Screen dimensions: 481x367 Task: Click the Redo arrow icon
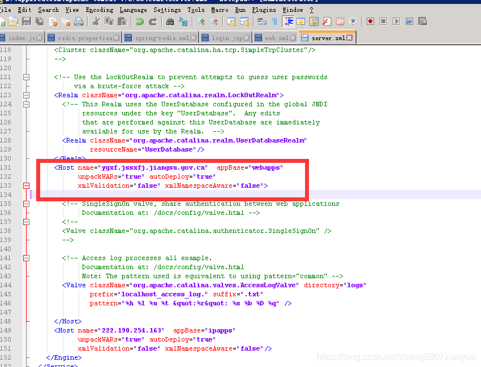153,21
